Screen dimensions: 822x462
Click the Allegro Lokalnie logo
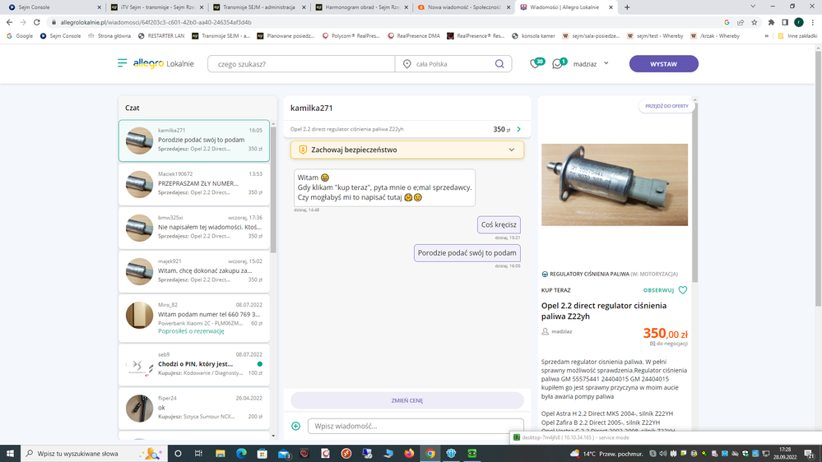coord(163,63)
